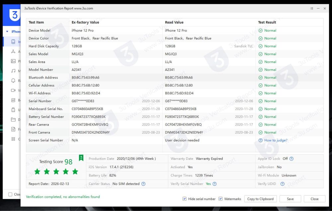Screen dimensions: 332x211
Task: Click the Test Result column header
Action: pos(267,22)
